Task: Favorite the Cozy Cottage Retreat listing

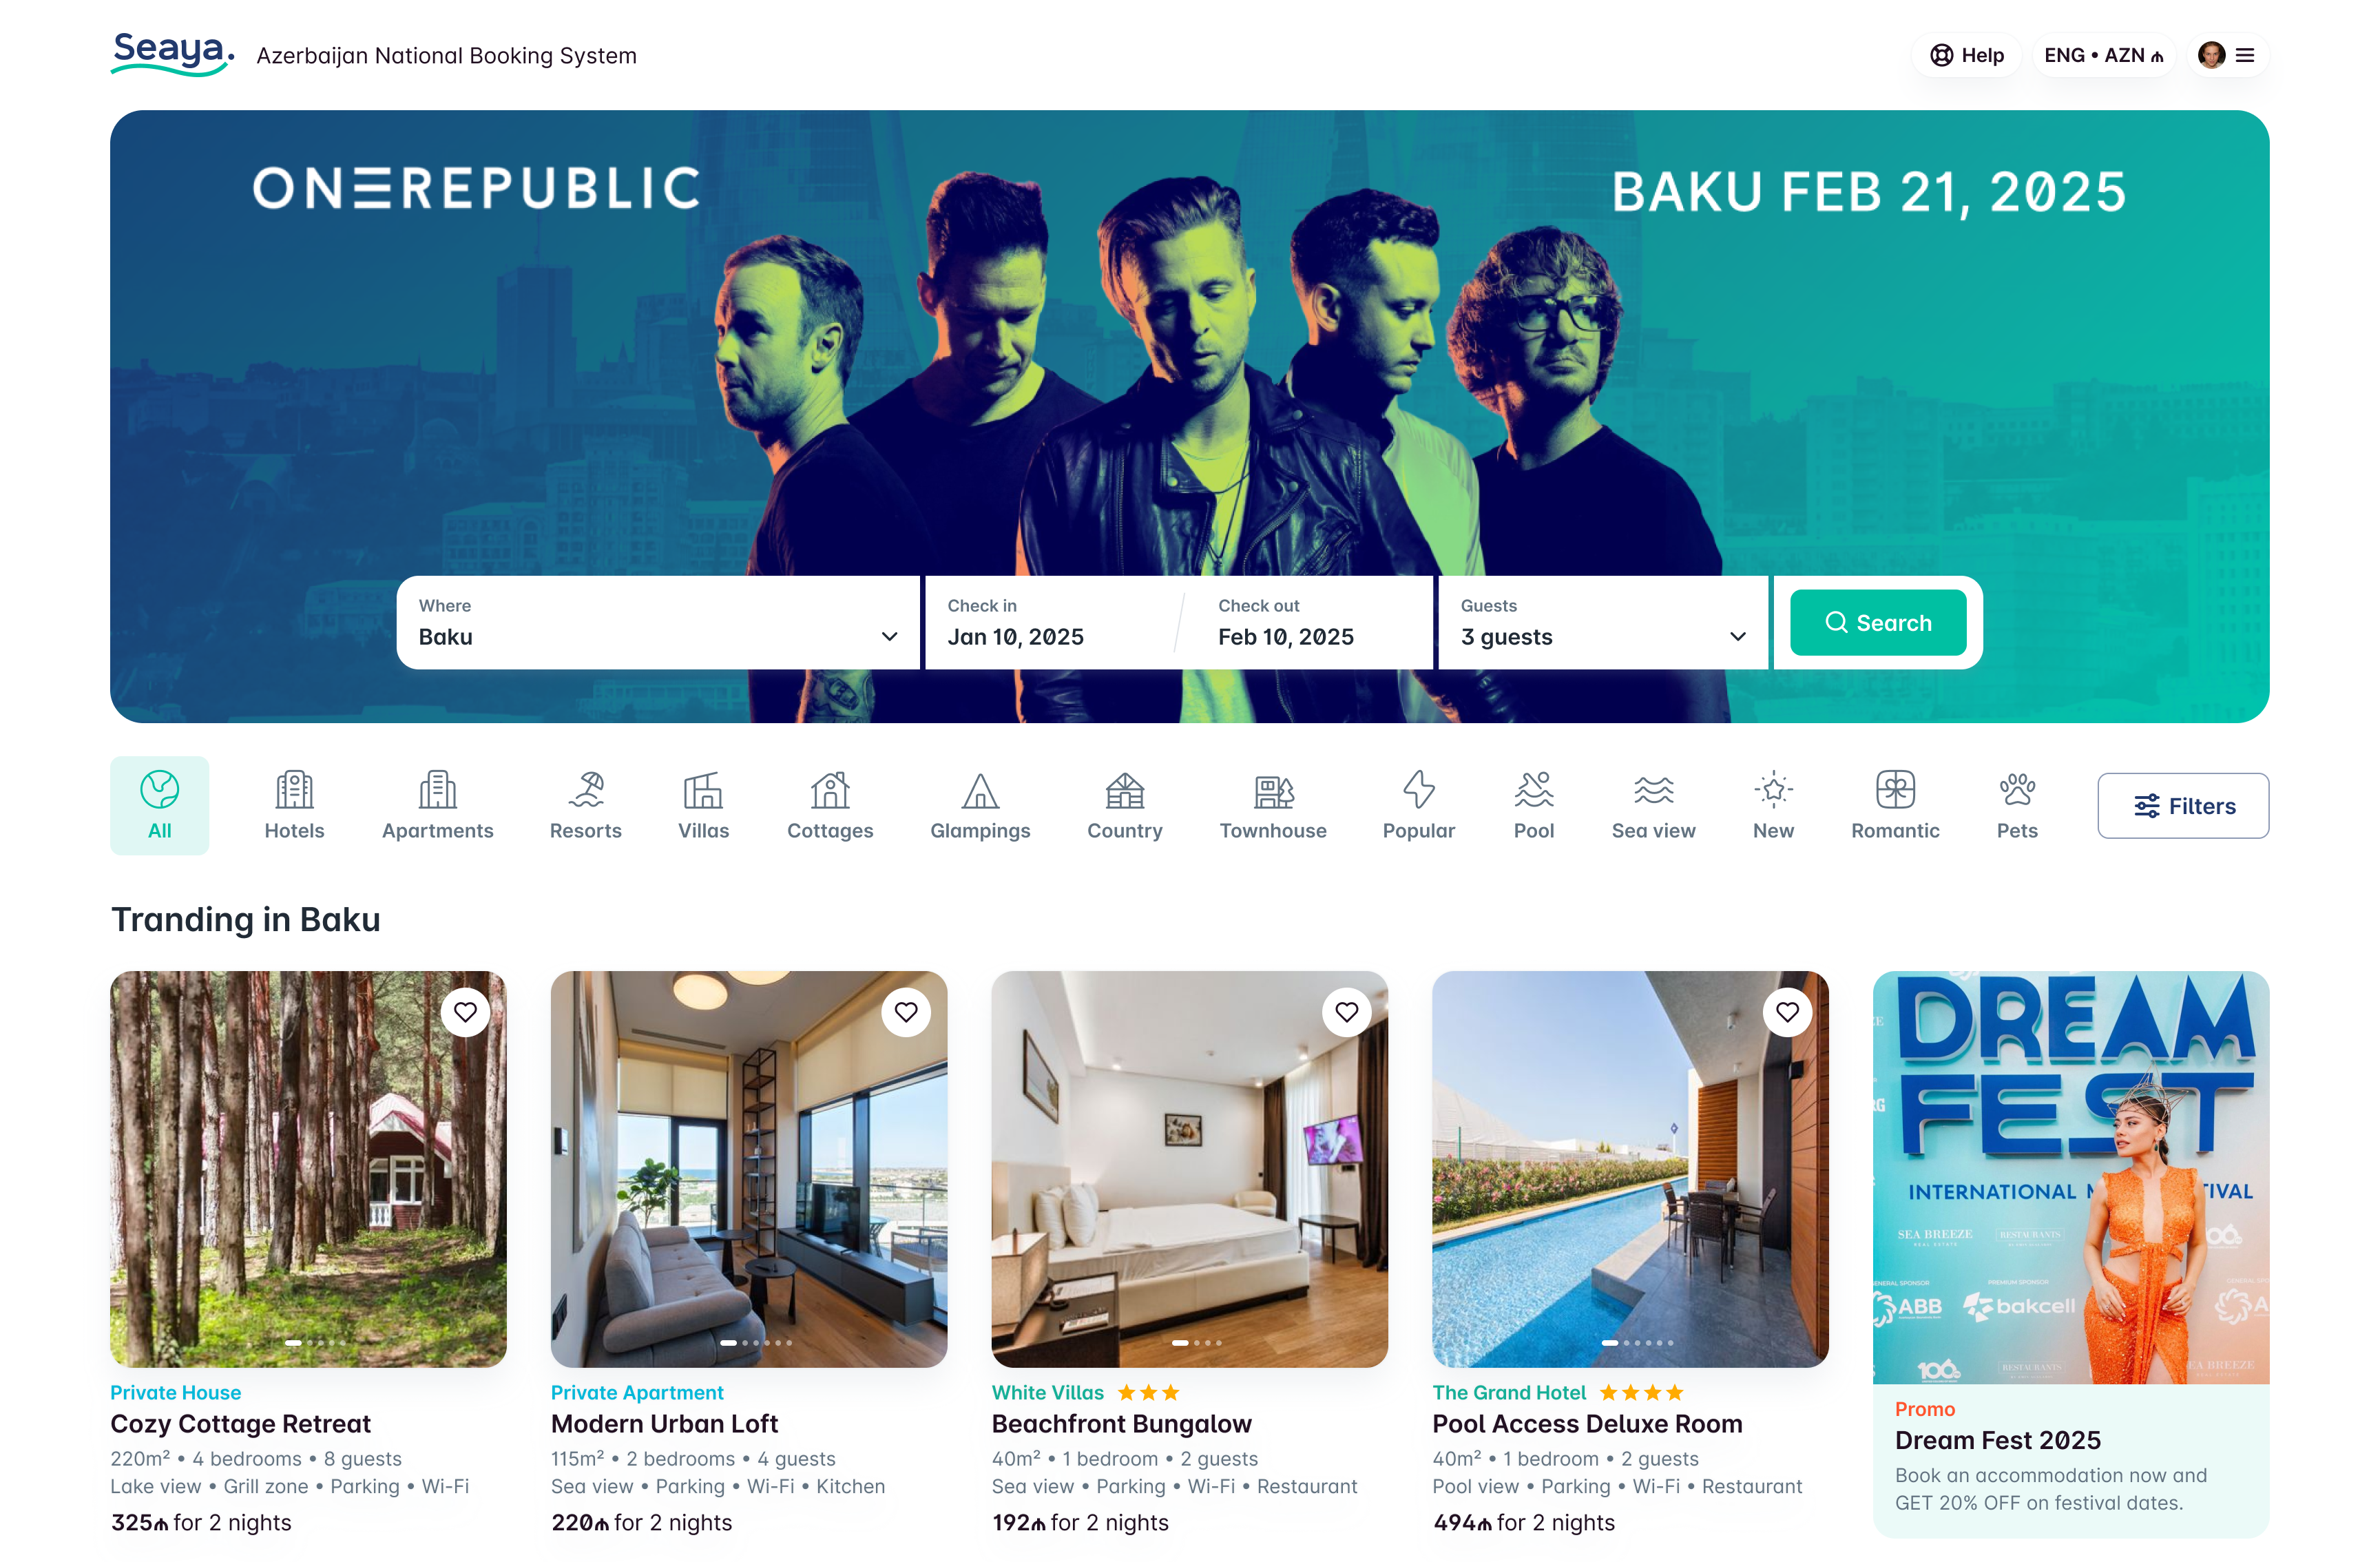Action: (x=465, y=1012)
